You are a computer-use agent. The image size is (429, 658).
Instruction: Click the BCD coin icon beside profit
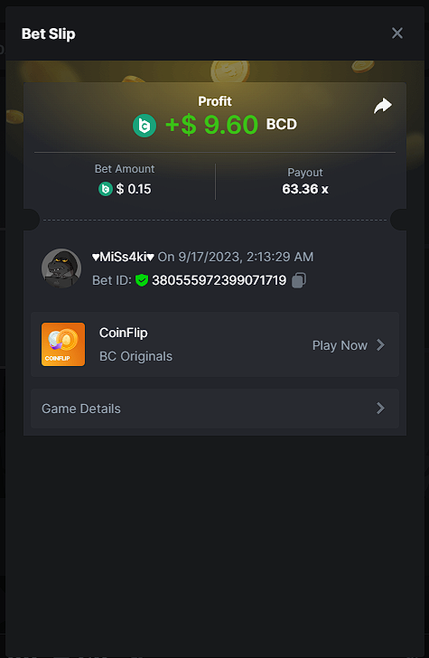(145, 125)
